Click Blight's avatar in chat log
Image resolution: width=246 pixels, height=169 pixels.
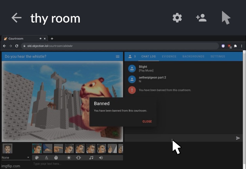coord(132,69)
